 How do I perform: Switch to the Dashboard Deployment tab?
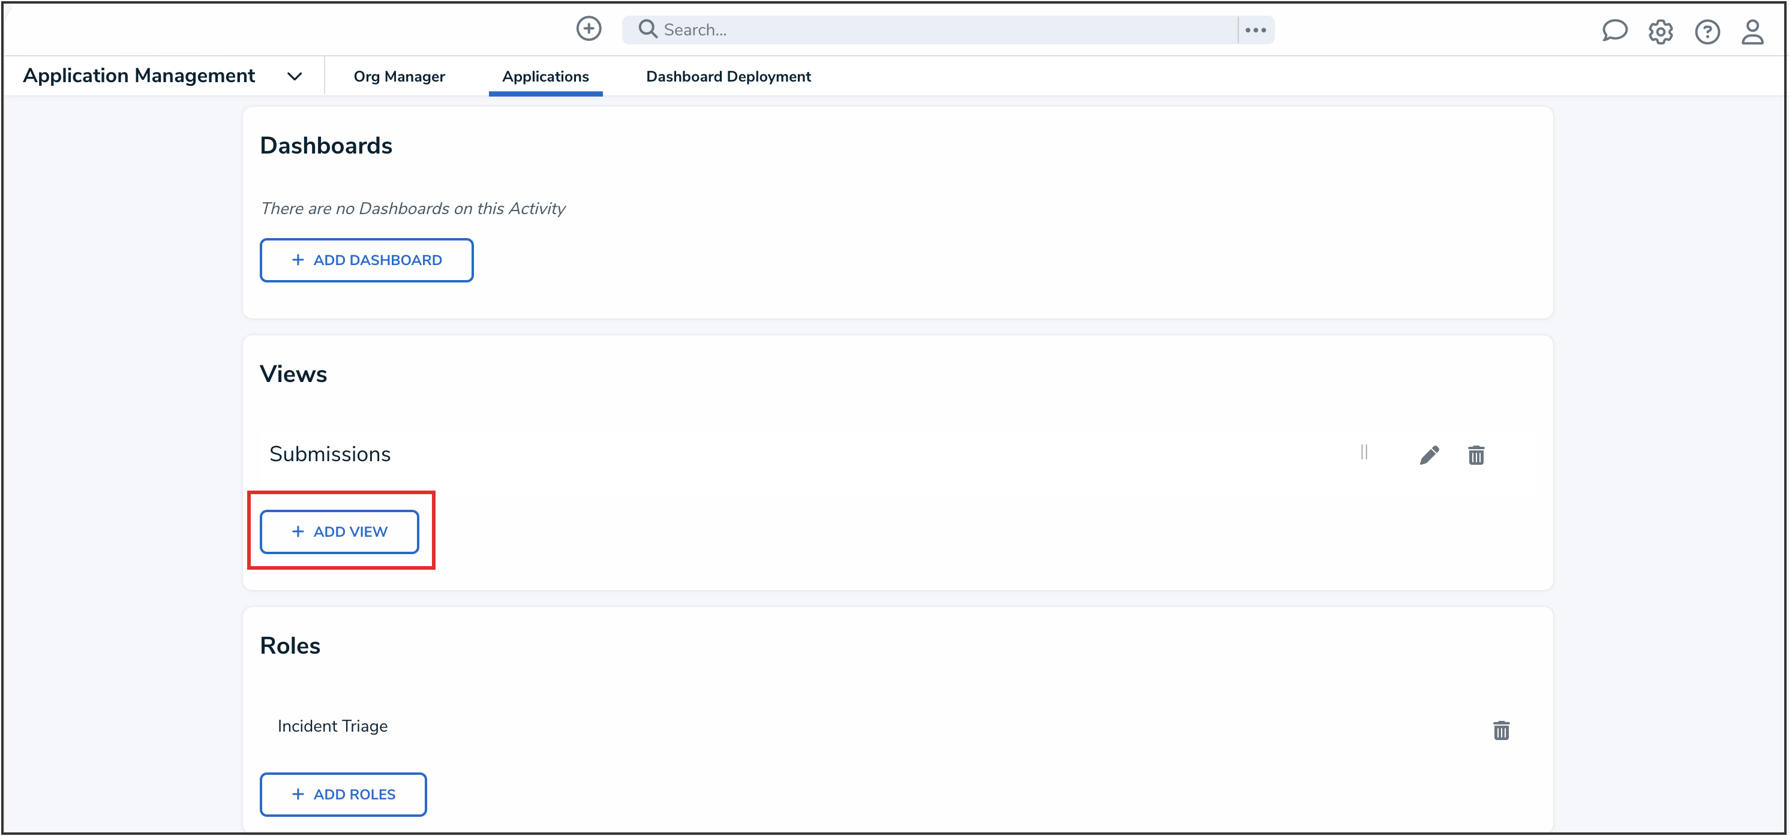[728, 76]
